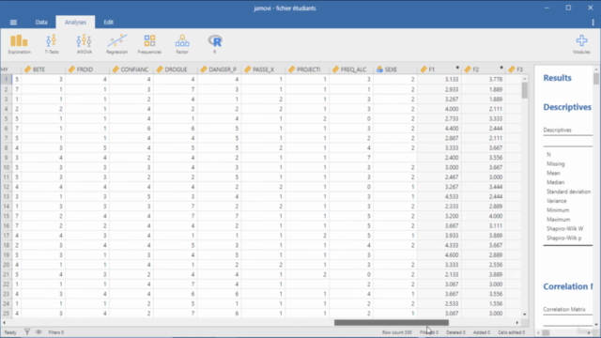Select row number 25 header
601x338 pixels.
7,313
